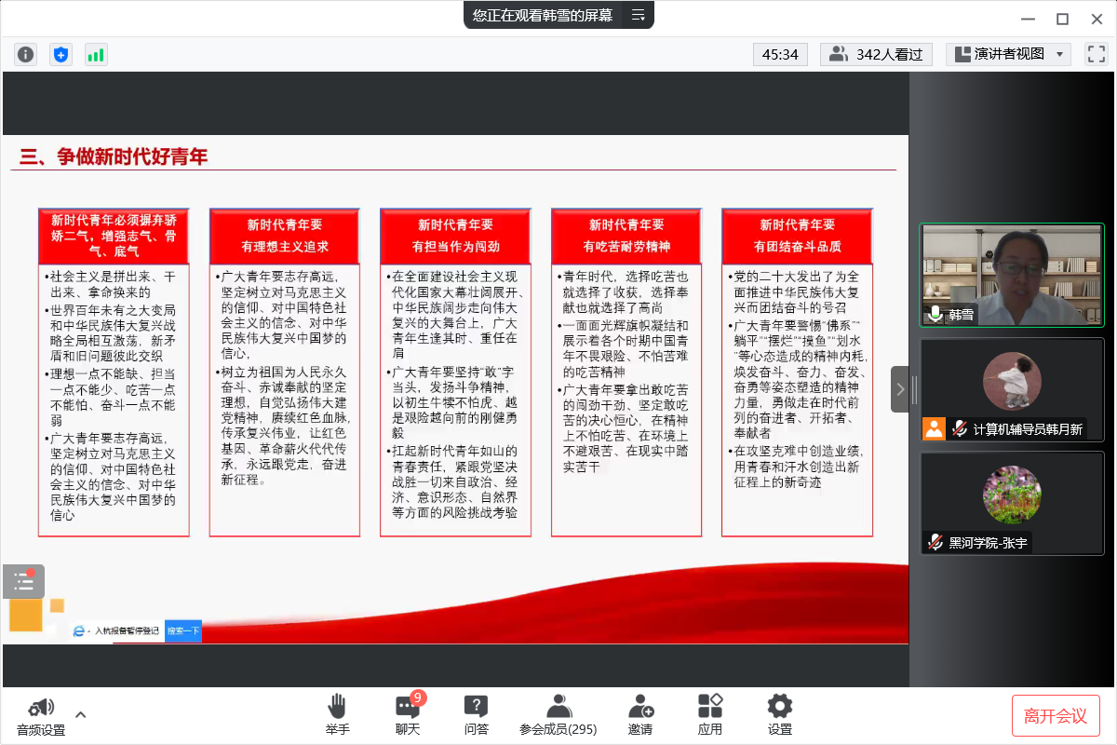Viewport: 1117px width, 745px height.
Task: Open 应用 apps panel
Action: coord(710,714)
